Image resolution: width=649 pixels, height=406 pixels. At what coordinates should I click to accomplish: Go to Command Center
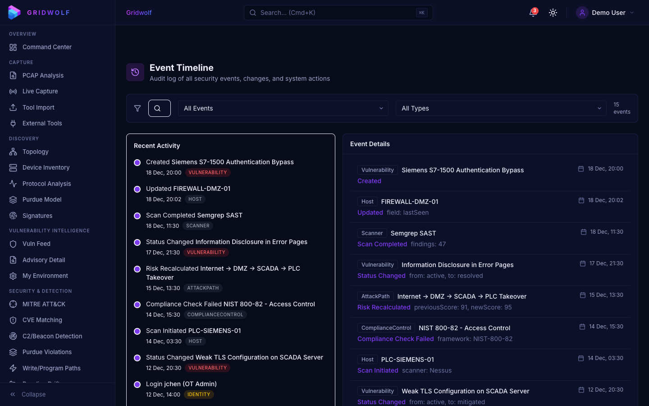(x=47, y=47)
